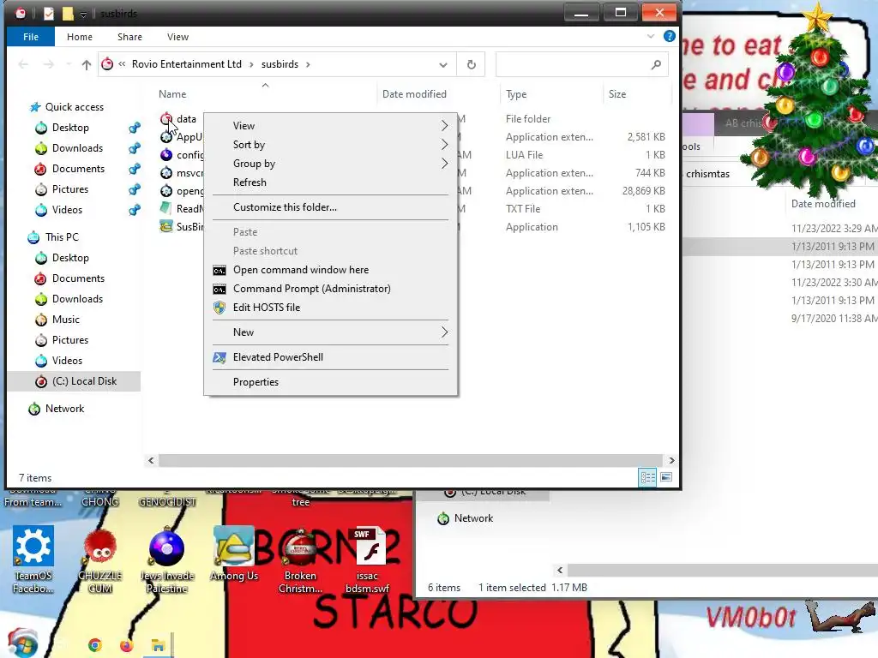Image resolution: width=878 pixels, height=658 pixels.
Task: Select the SusBirds application icon
Action: point(166,226)
